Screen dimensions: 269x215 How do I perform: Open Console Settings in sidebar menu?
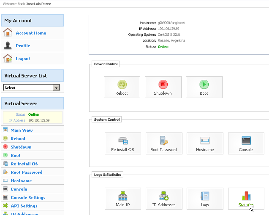28,198
